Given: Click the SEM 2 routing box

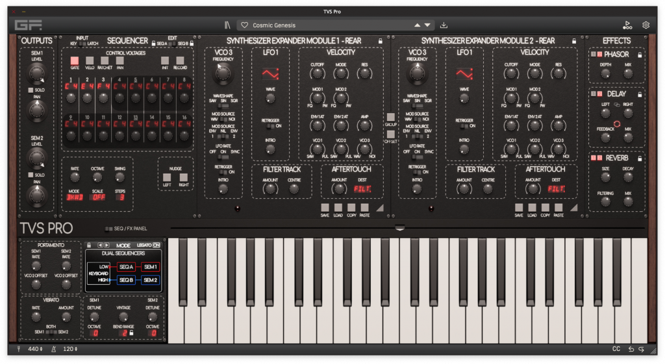Looking at the screenshot, I should pos(150,280).
